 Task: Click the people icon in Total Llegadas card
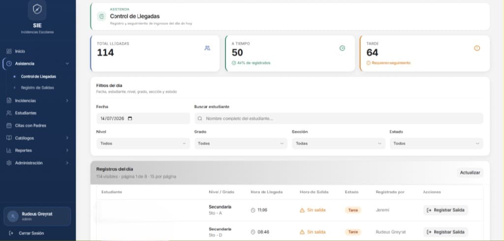(207, 48)
